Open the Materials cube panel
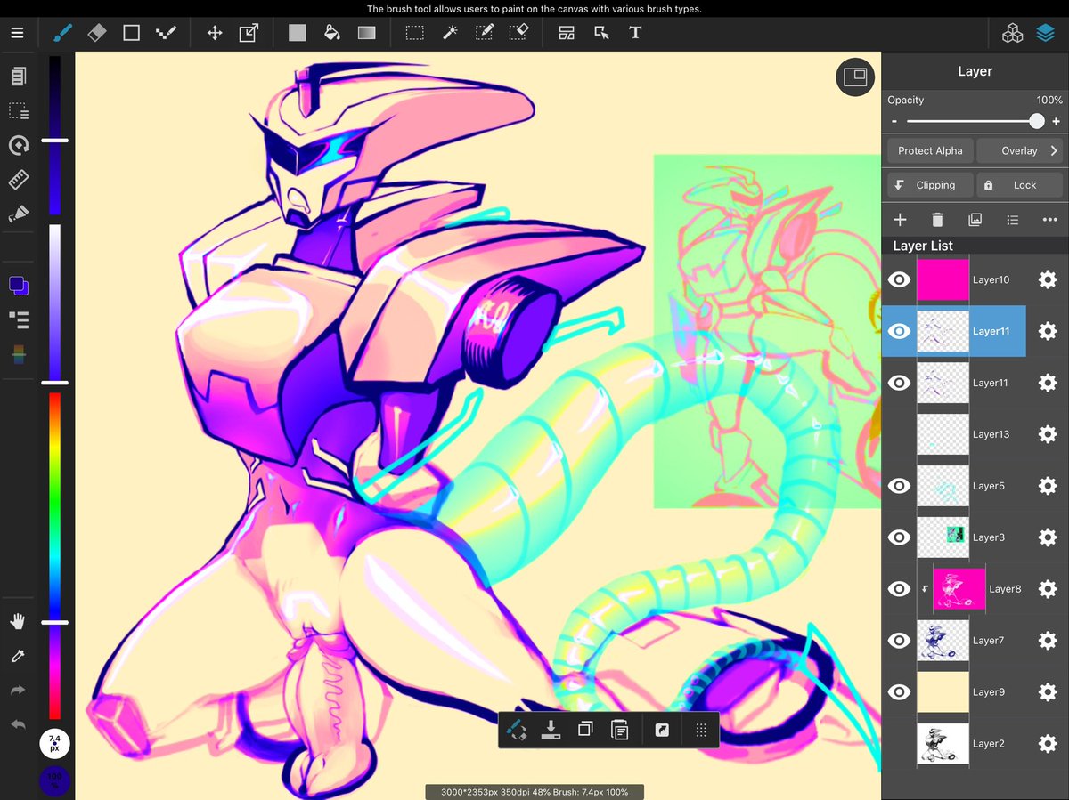The height and width of the screenshot is (800, 1069). point(1012,33)
